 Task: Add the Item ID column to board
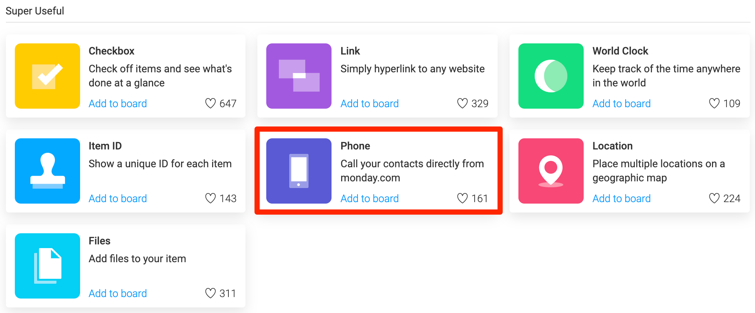pos(118,198)
